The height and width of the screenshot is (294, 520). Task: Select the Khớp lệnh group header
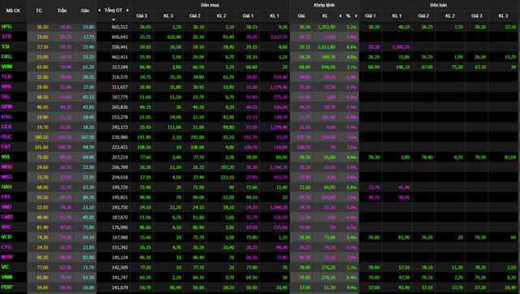click(x=324, y=5)
